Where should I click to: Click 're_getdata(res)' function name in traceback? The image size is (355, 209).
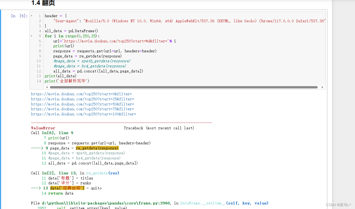point(103,173)
